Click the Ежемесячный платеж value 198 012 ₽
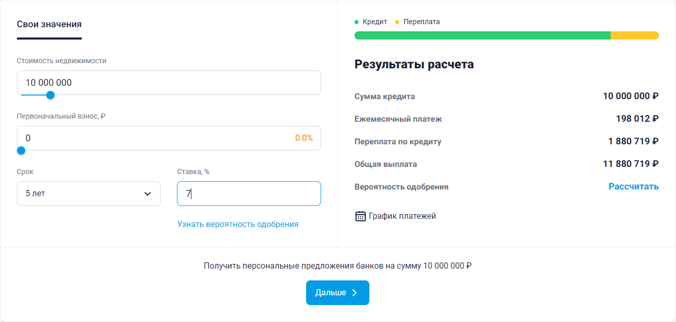This screenshot has height=322, width=676. coord(637,119)
